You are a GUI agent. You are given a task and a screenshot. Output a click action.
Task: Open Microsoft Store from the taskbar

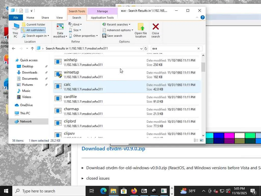click(x=124, y=191)
